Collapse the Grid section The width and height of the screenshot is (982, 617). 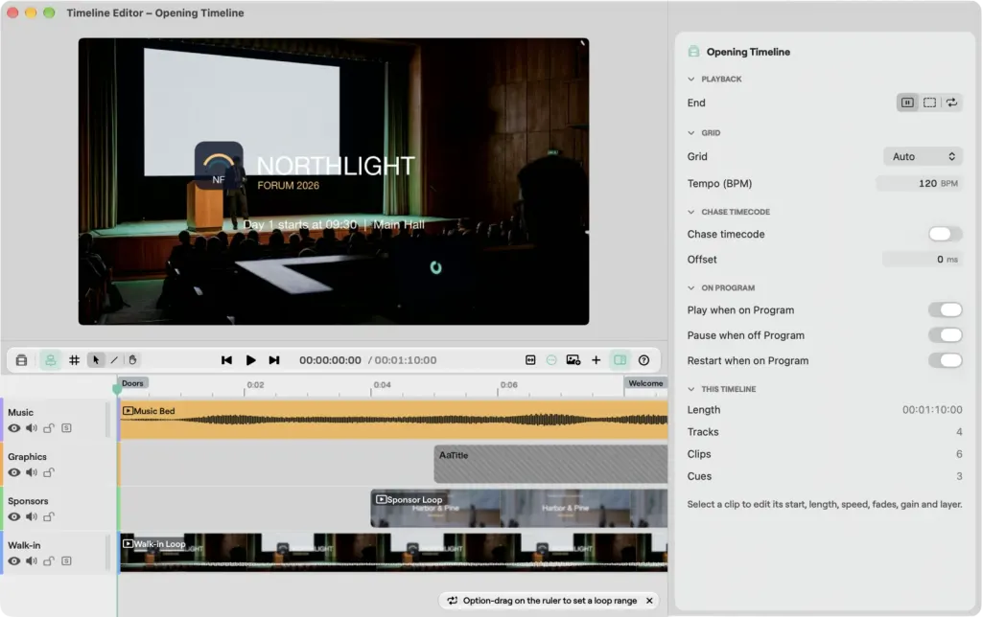click(x=690, y=132)
